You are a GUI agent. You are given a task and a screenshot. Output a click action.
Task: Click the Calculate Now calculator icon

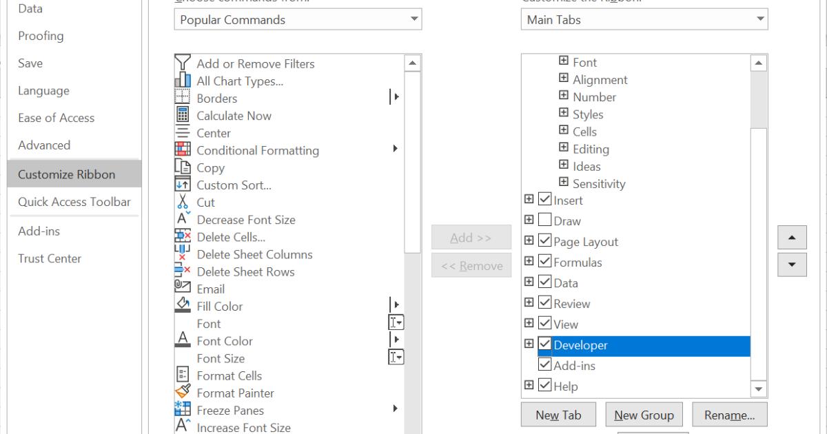(183, 116)
